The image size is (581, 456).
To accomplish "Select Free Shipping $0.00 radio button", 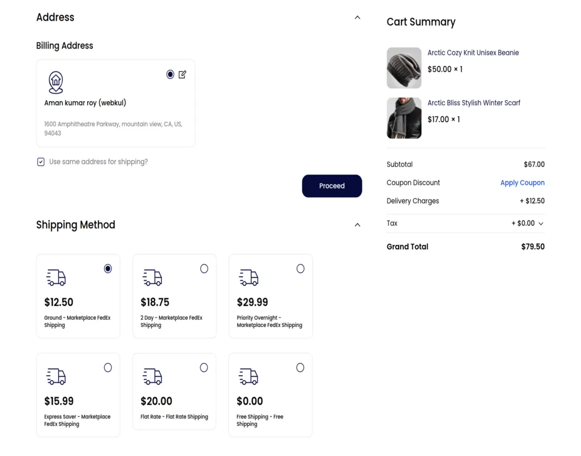I will (300, 367).
